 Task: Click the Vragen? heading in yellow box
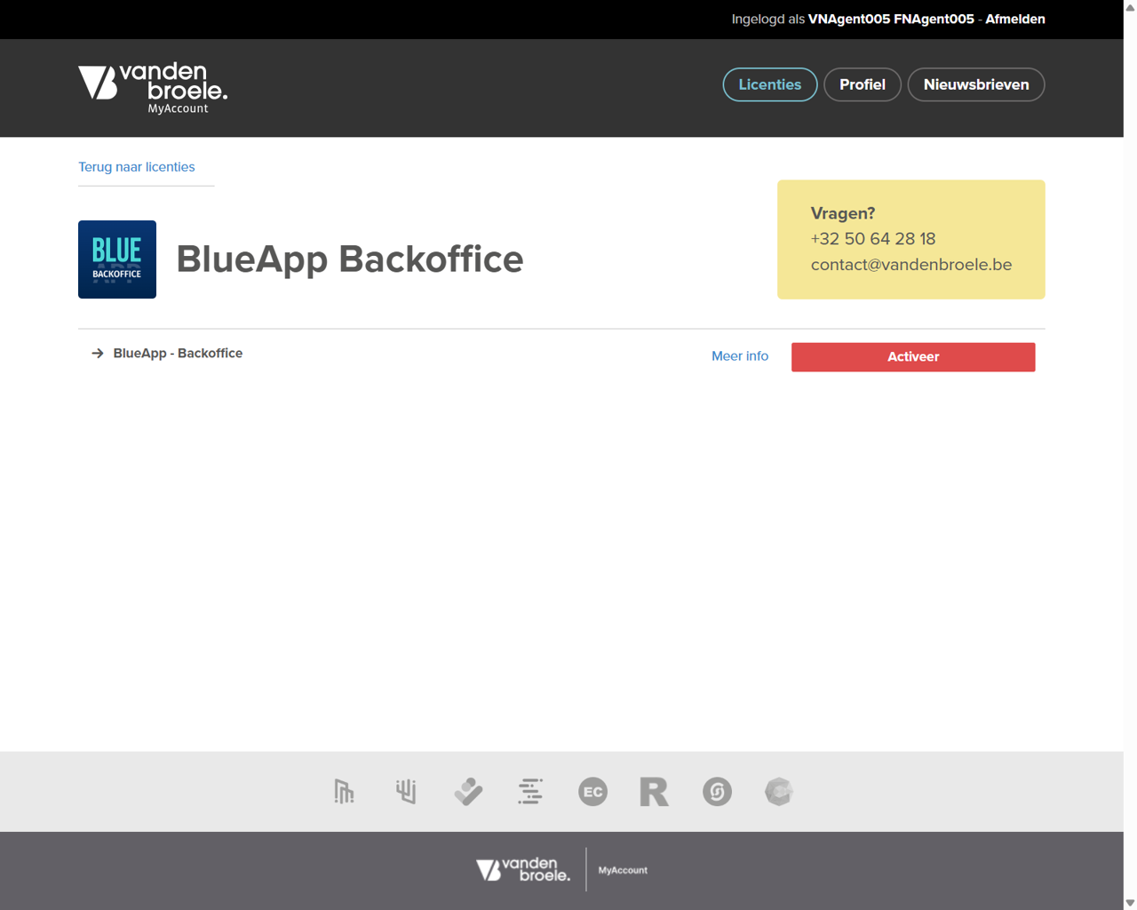pyautogui.click(x=842, y=213)
